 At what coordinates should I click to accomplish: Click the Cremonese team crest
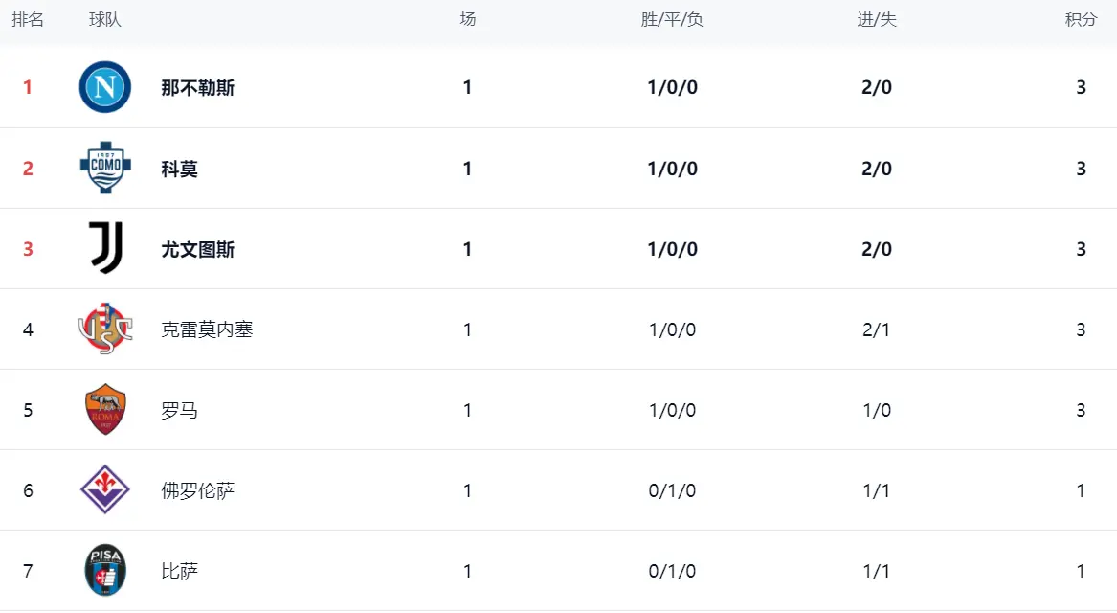(x=104, y=329)
